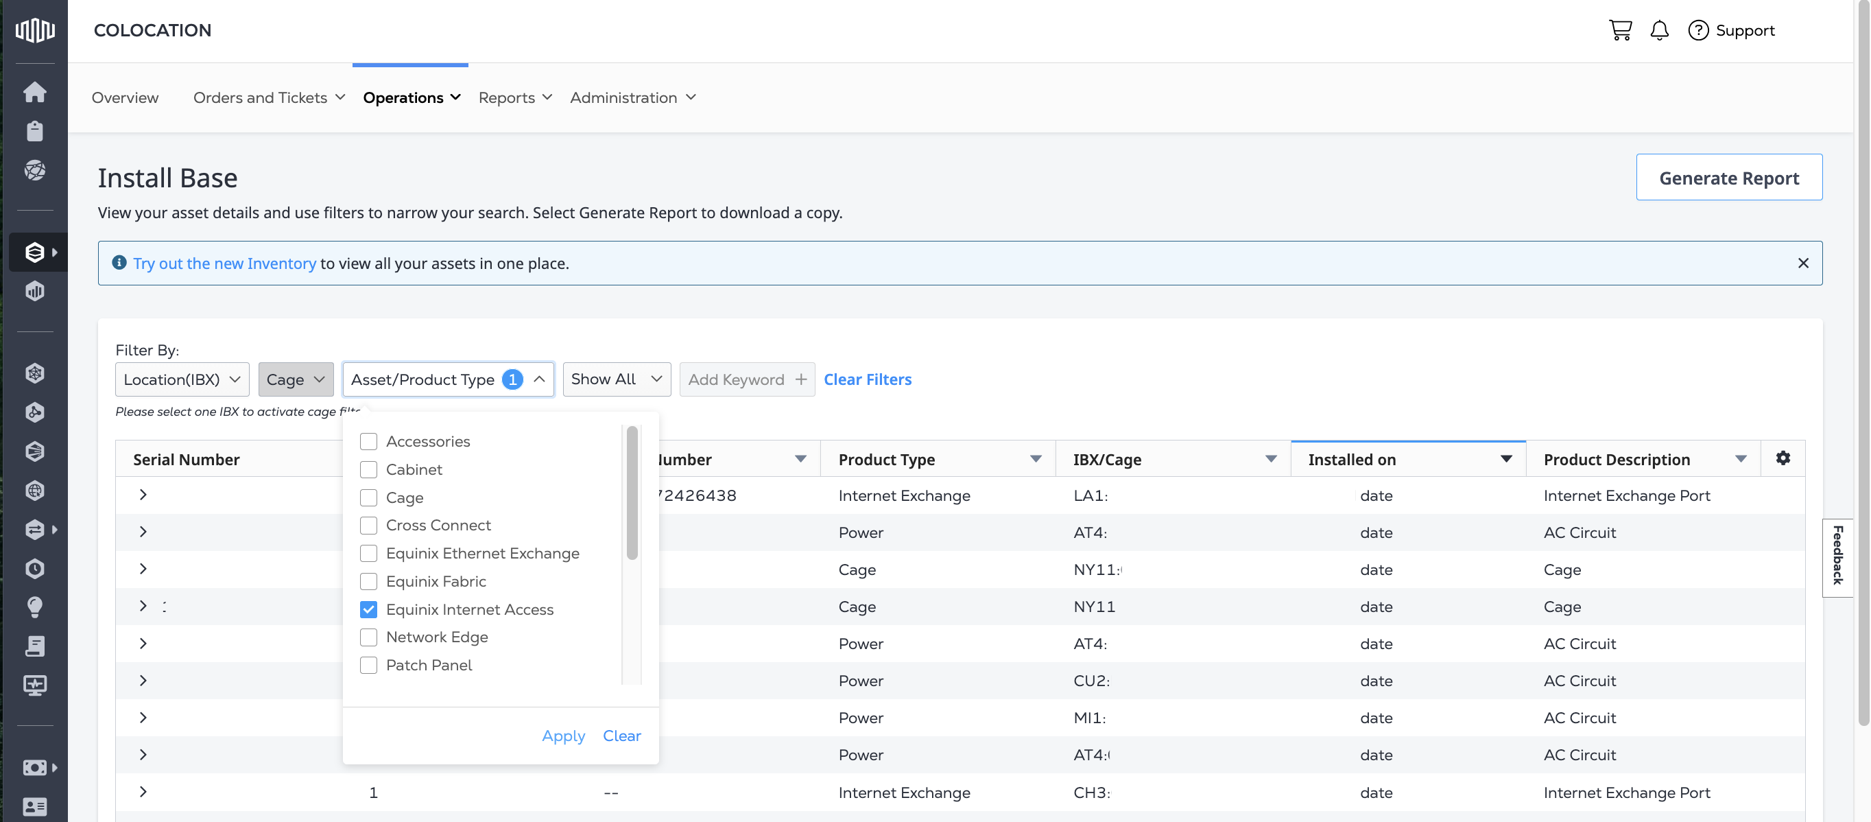Viewport: 1871px width, 822px height.
Task: Click the Generate Report button
Action: coord(1728,177)
